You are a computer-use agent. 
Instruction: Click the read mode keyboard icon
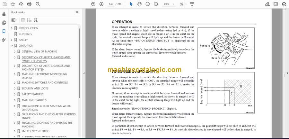[x=192, y=4]
